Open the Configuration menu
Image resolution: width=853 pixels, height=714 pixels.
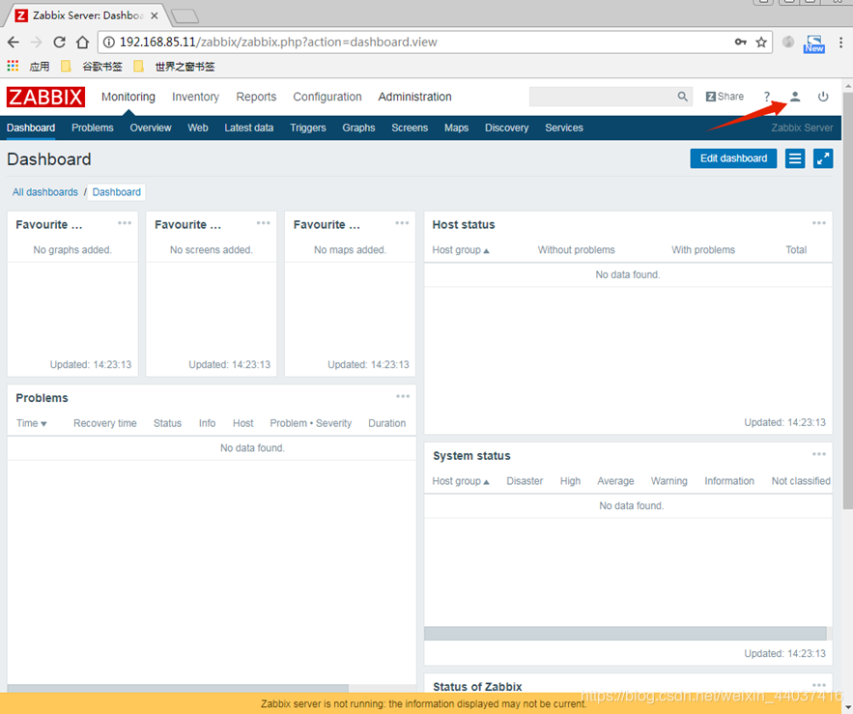pos(327,97)
